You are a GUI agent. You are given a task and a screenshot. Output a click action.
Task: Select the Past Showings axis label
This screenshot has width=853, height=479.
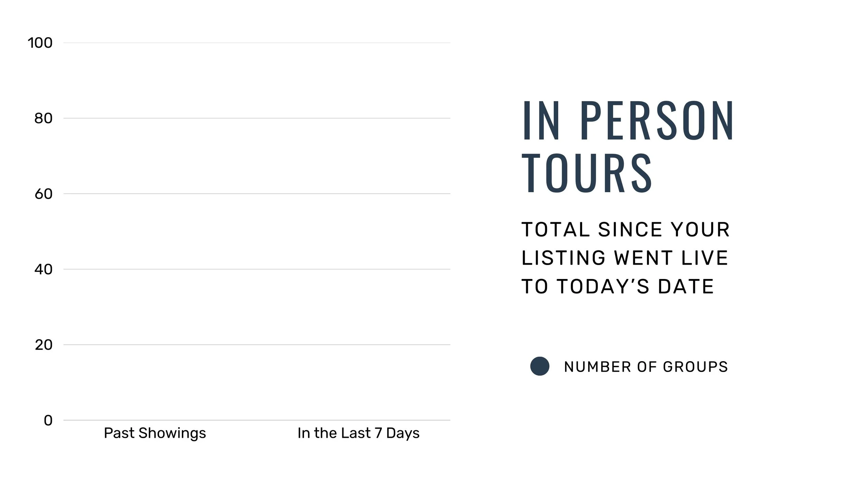point(155,433)
